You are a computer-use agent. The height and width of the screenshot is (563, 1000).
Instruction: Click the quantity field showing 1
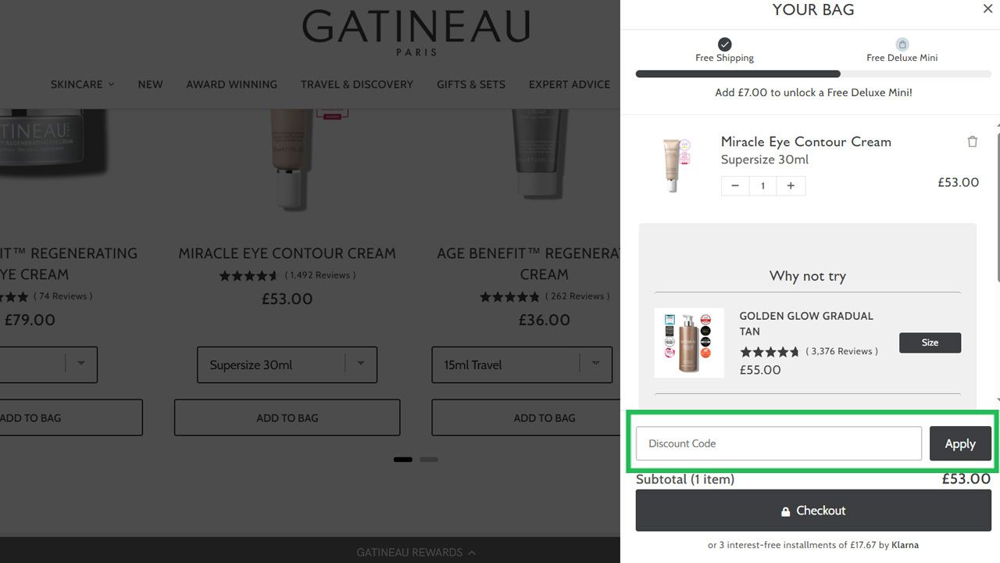pyautogui.click(x=762, y=185)
